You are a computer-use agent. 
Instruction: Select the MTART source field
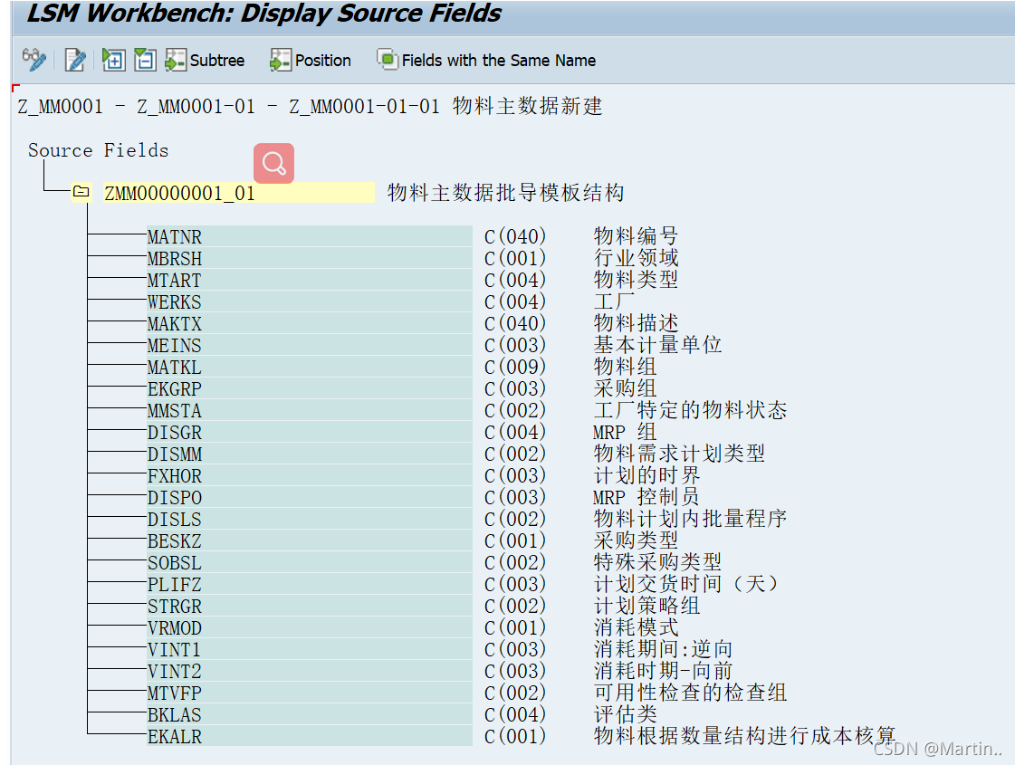click(x=310, y=280)
